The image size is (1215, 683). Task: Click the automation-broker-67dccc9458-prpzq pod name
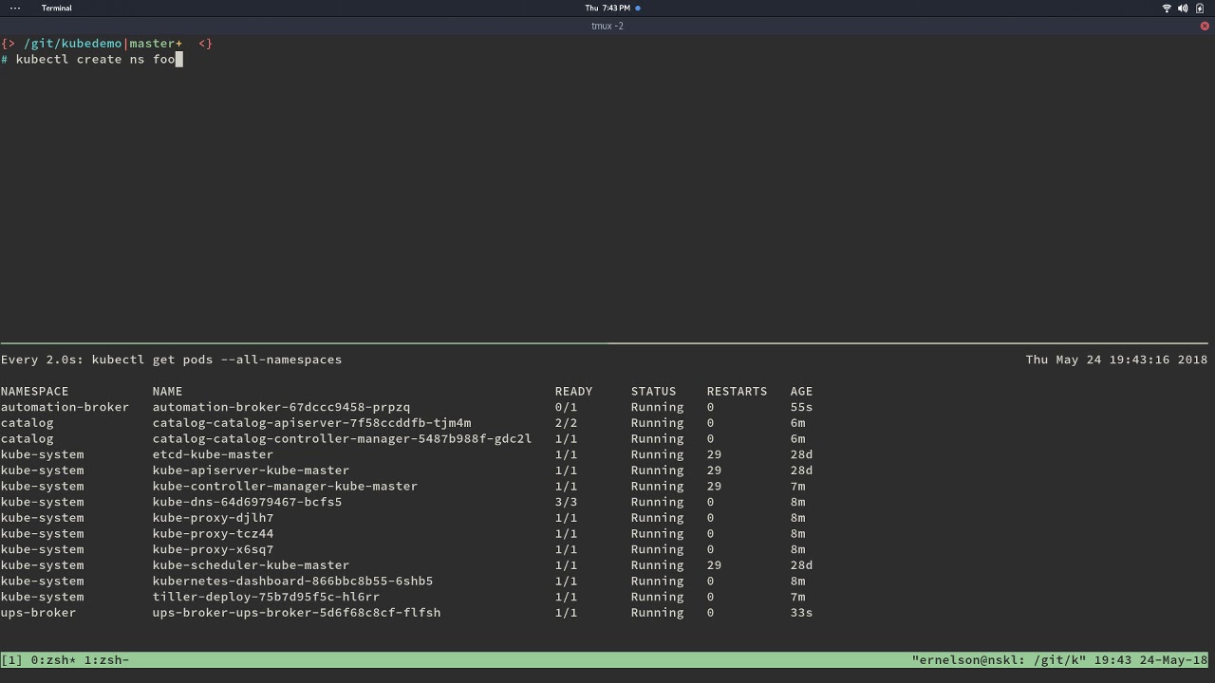(281, 407)
